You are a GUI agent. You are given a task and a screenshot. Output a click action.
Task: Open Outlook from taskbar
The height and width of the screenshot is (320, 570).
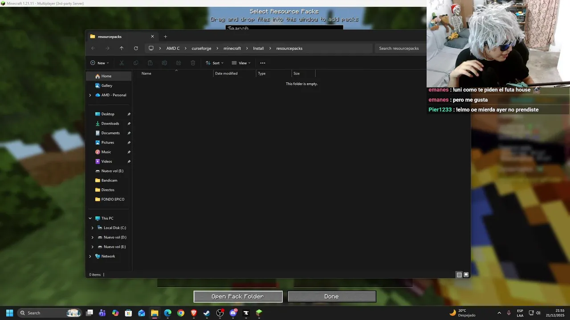pos(142,313)
